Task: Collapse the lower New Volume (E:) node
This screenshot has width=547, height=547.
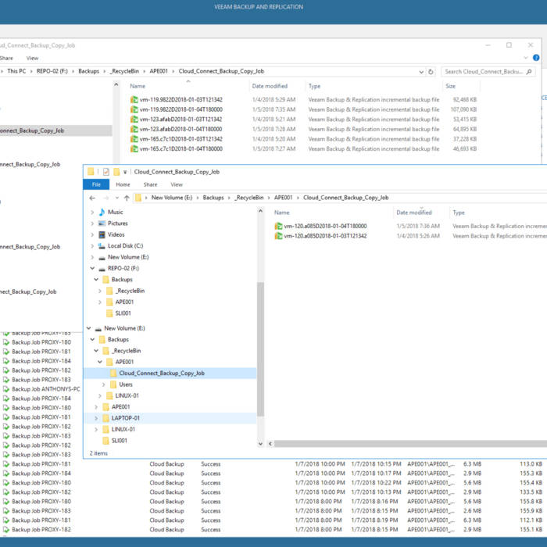Action: (x=88, y=328)
